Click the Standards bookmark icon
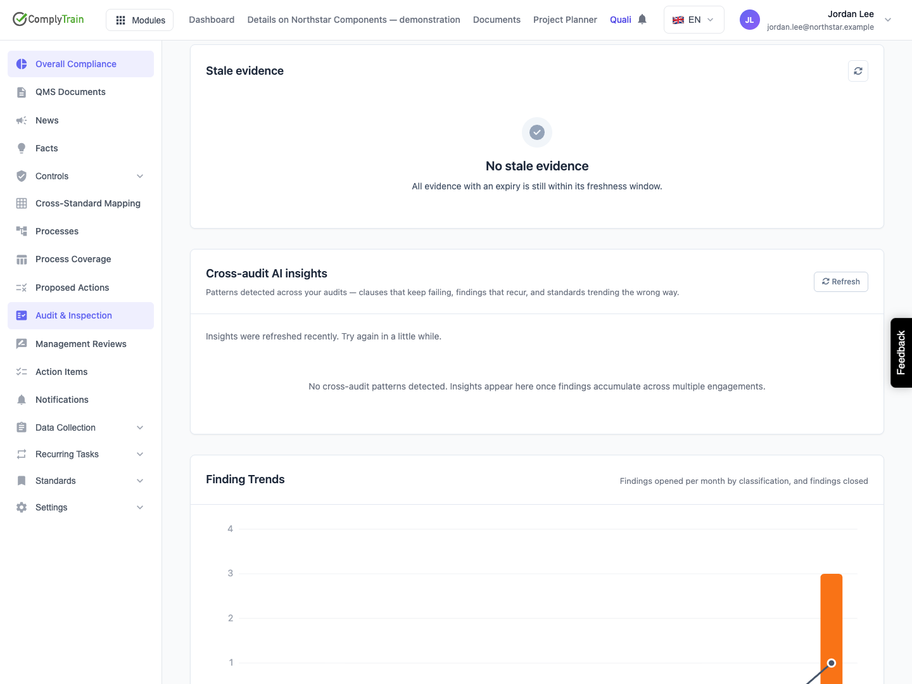The height and width of the screenshot is (684, 912). 22,481
